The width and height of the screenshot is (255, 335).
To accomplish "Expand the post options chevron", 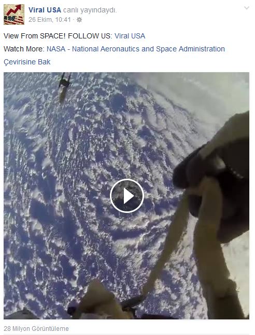I will pos(247,8).
